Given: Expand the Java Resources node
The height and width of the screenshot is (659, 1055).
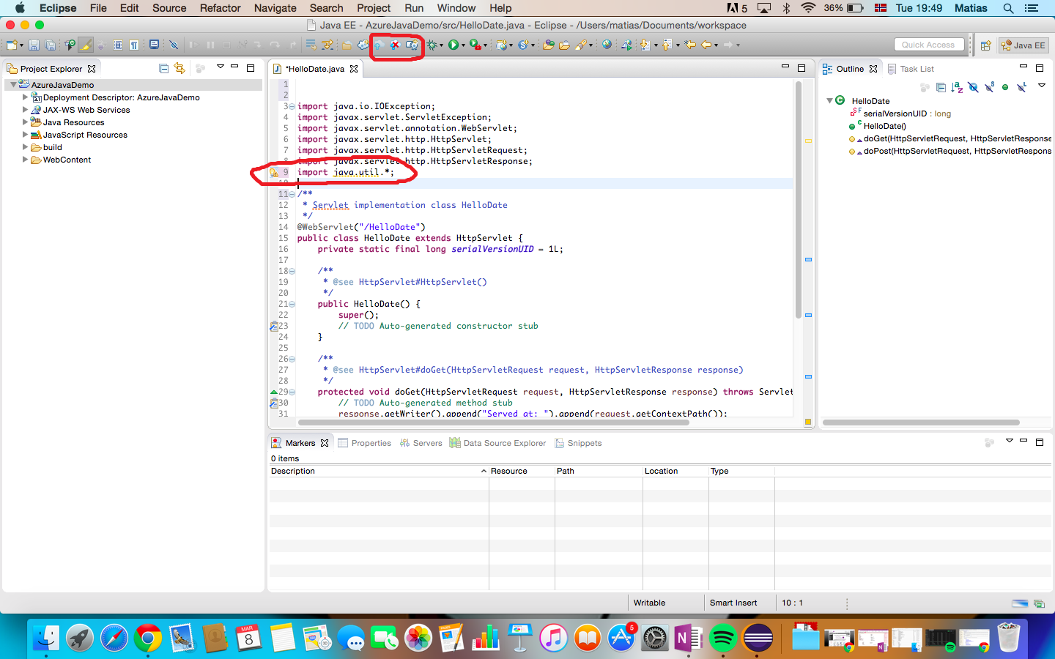Looking at the screenshot, I should (x=25, y=122).
